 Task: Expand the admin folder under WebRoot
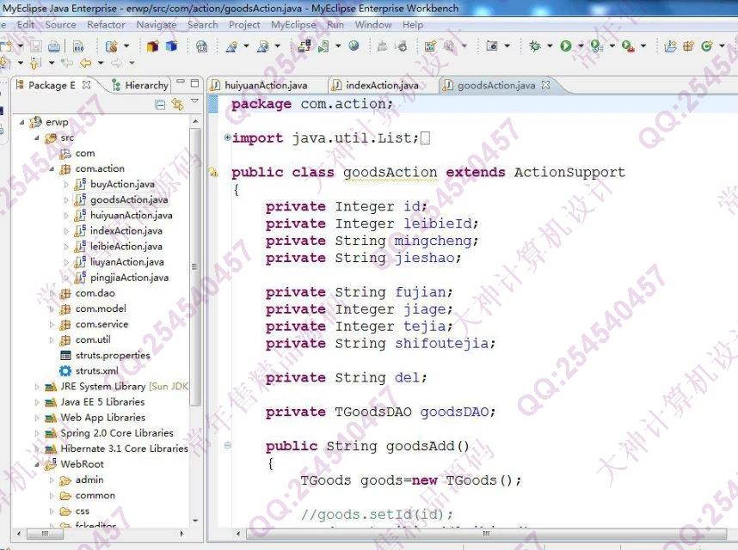[x=52, y=480]
